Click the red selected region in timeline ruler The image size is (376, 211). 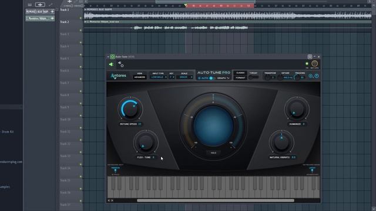(x=220, y=5)
